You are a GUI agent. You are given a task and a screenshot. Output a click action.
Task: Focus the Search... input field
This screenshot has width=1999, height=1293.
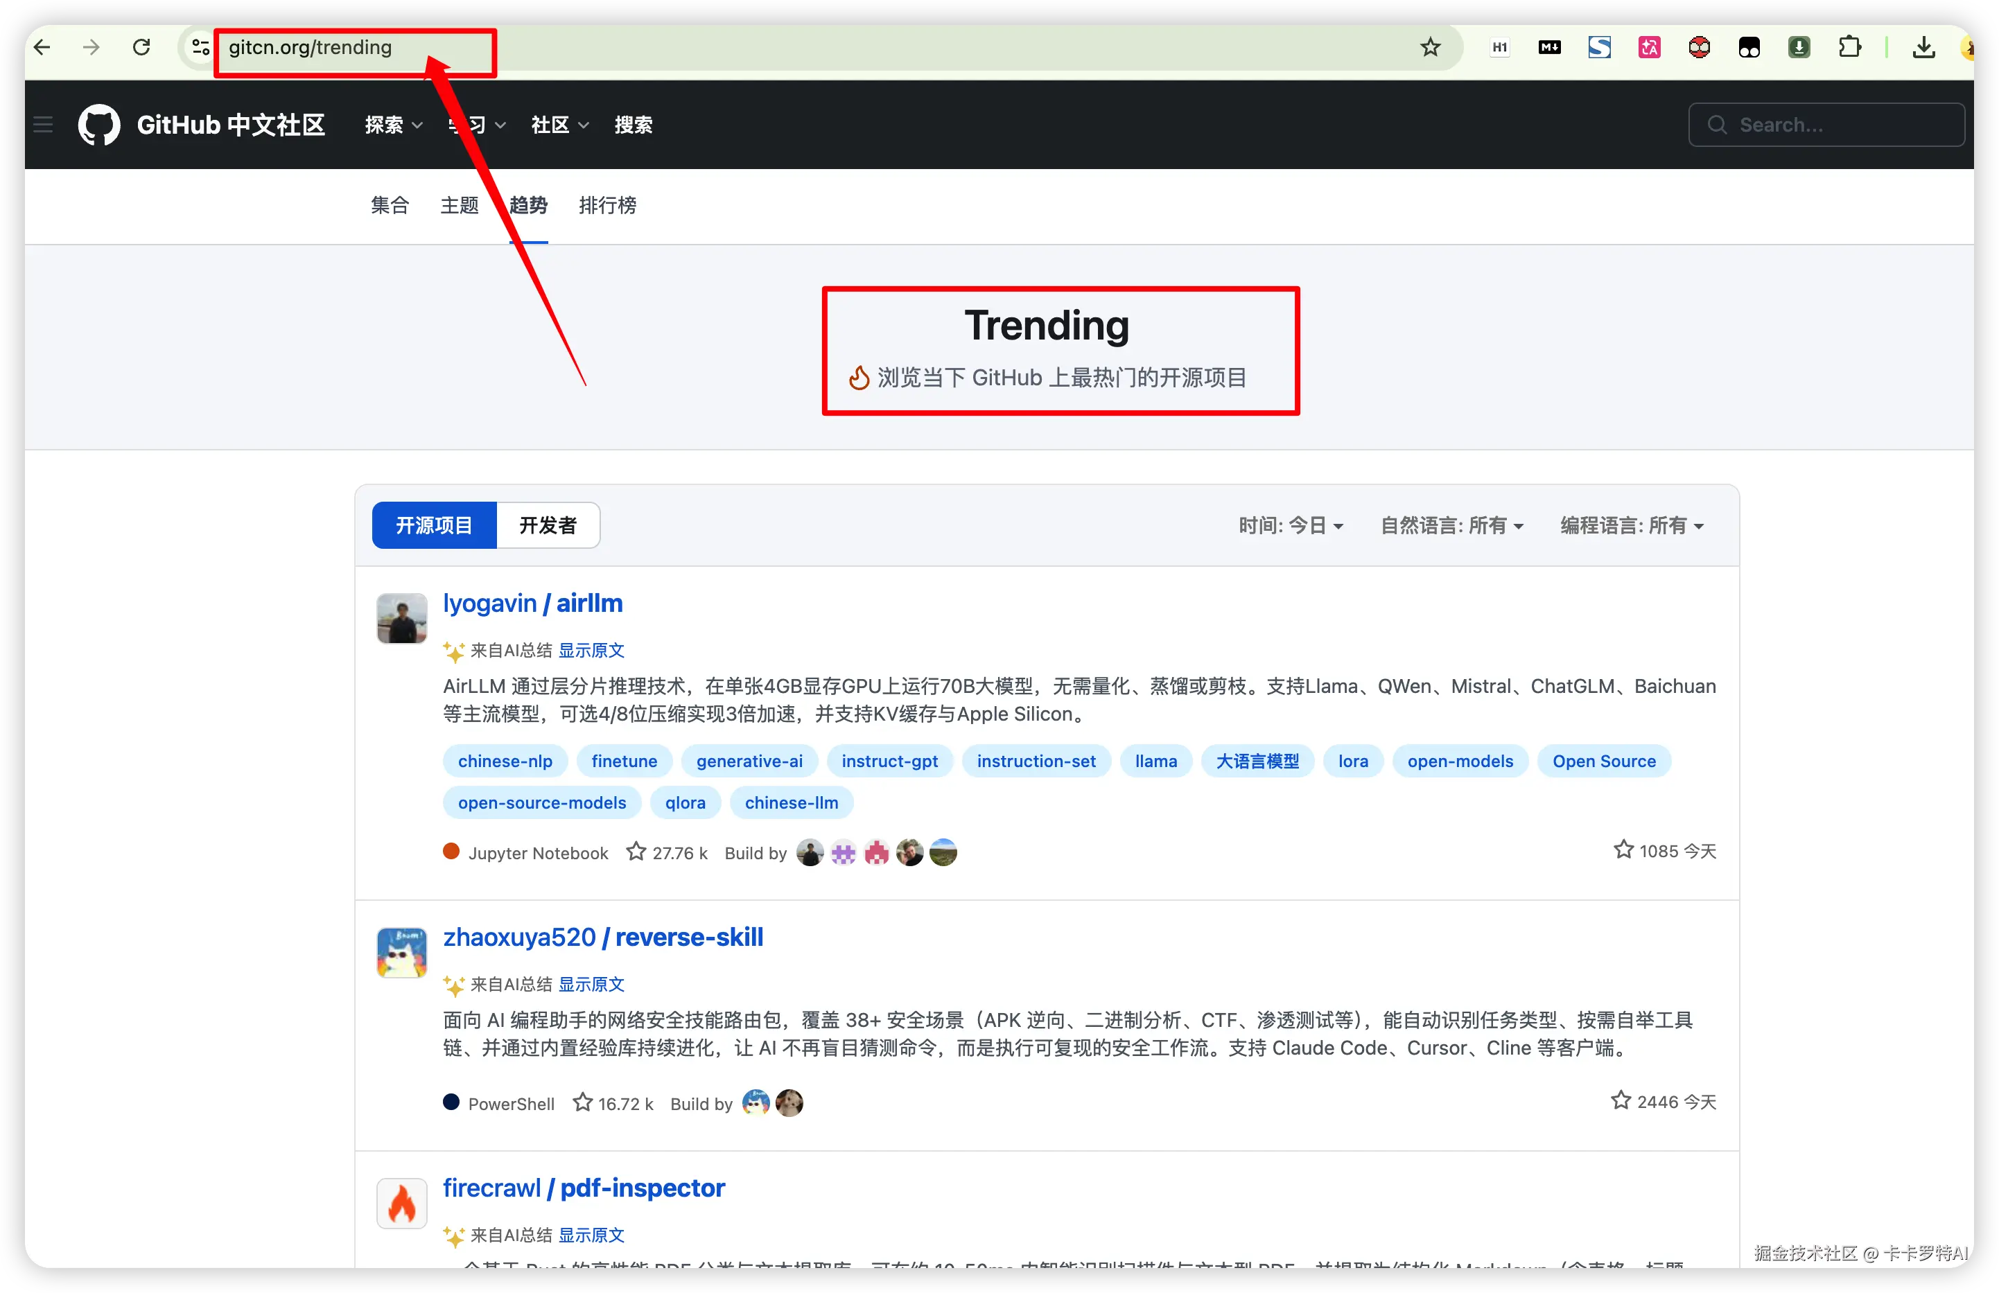click(x=1826, y=125)
